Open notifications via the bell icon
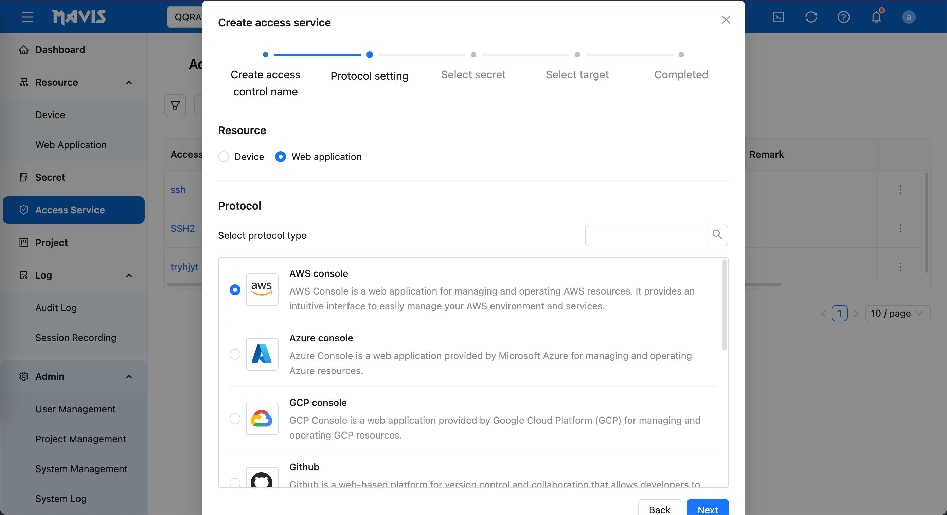947x515 pixels. tap(877, 17)
